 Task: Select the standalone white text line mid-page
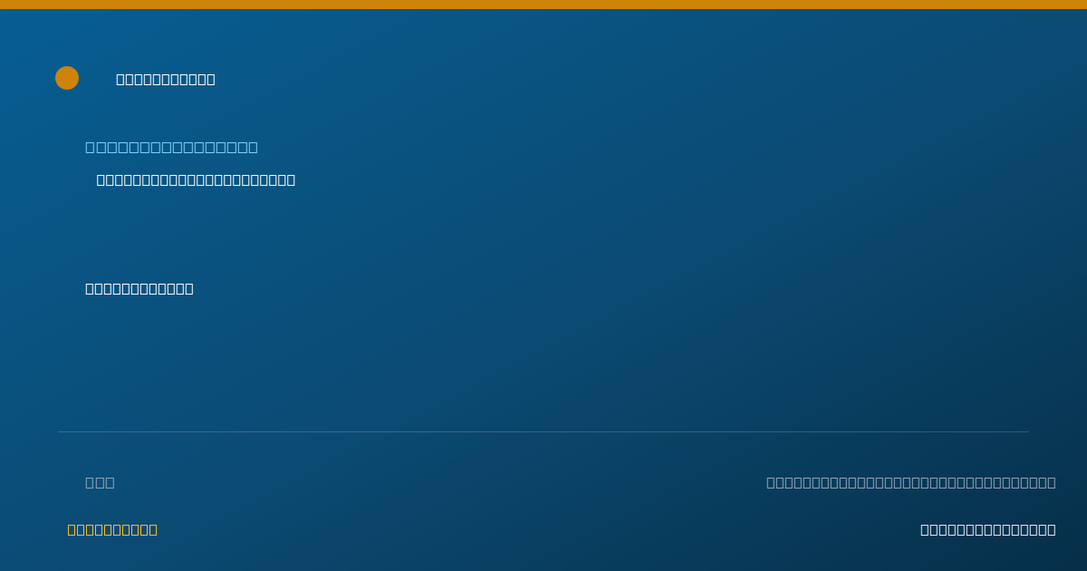click(x=139, y=288)
